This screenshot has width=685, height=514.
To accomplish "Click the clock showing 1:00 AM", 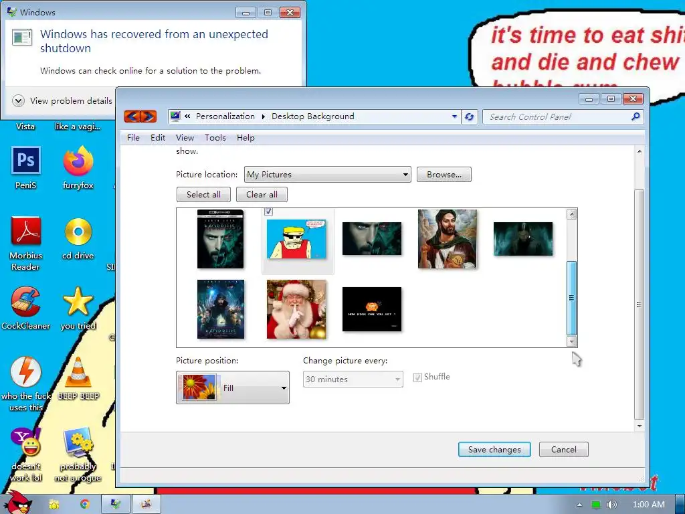I will click(x=649, y=505).
